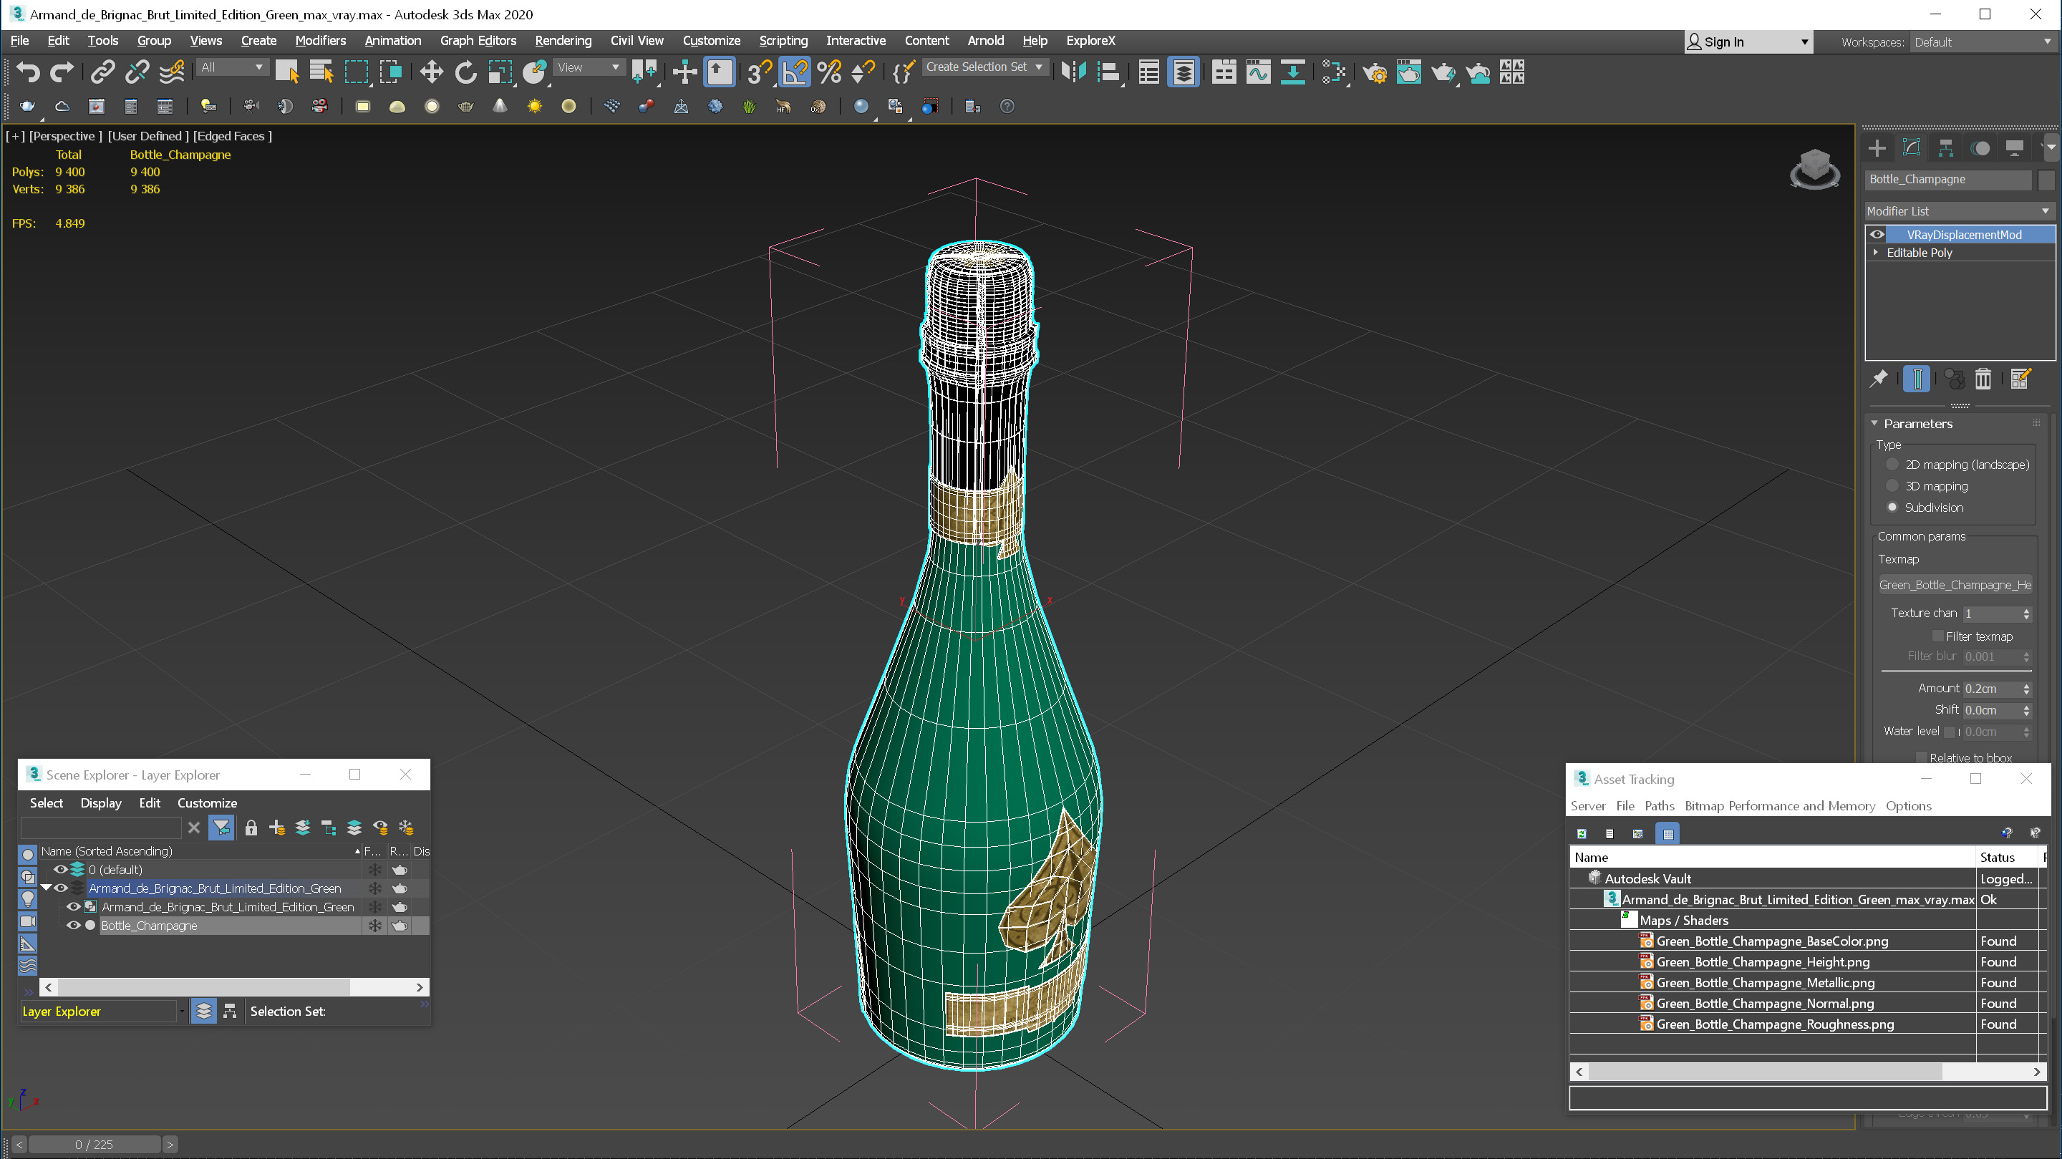Remove modifier from stack trash icon
Screen dimensions: 2062x1159
1983,379
